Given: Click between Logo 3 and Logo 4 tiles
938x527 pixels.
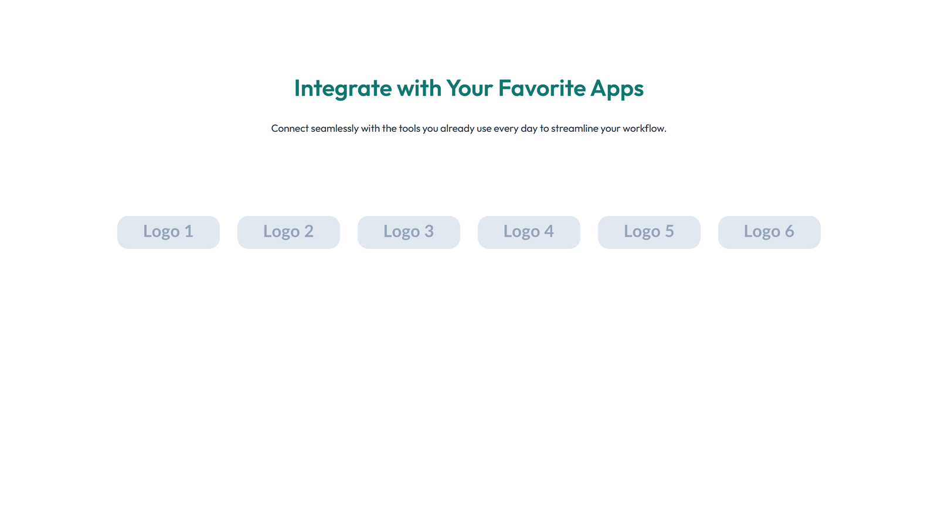Looking at the screenshot, I should click(470, 232).
